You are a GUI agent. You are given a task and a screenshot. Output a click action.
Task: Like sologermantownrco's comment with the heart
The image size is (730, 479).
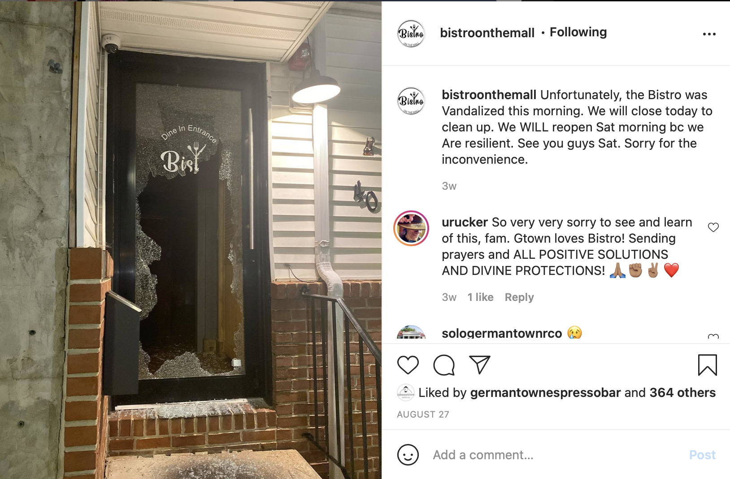click(713, 336)
